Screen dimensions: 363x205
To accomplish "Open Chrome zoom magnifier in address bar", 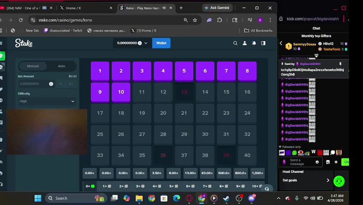I will (x=185, y=20).
